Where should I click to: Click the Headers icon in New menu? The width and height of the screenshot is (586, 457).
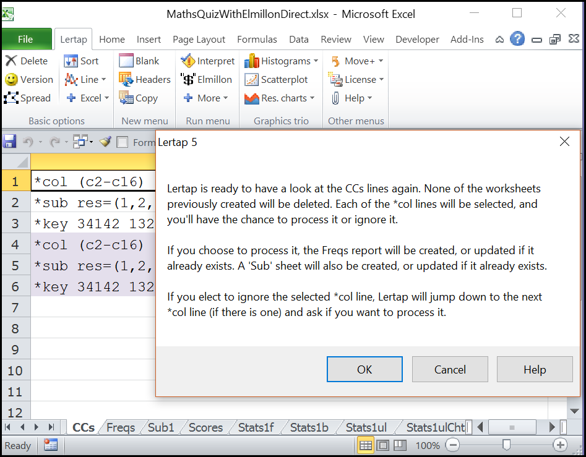pyautogui.click(x=126, y=80)
